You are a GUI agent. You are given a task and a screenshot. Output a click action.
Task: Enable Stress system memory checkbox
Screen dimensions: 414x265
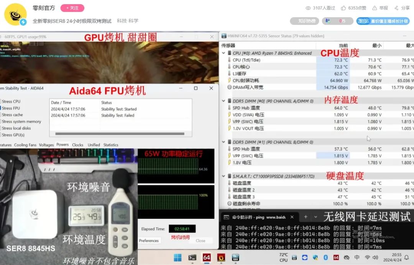[0, 122]
